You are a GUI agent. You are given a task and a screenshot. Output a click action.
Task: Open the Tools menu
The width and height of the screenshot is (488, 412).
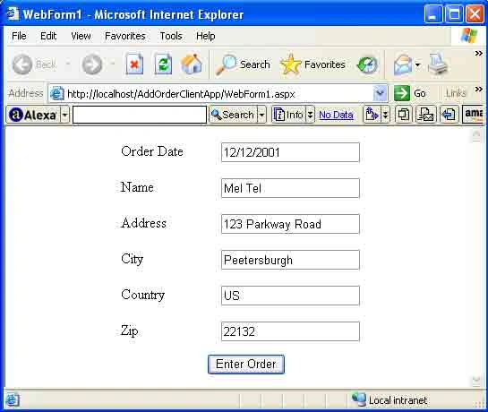click(171, 36)
